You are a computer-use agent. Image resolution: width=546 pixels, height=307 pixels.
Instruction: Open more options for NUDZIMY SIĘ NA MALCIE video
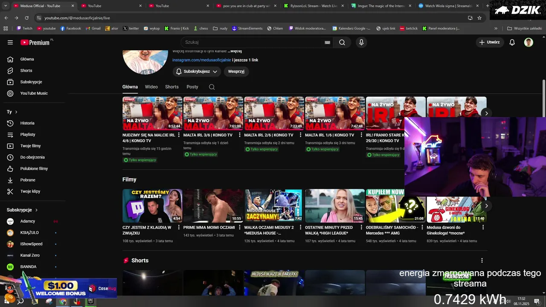179,135
